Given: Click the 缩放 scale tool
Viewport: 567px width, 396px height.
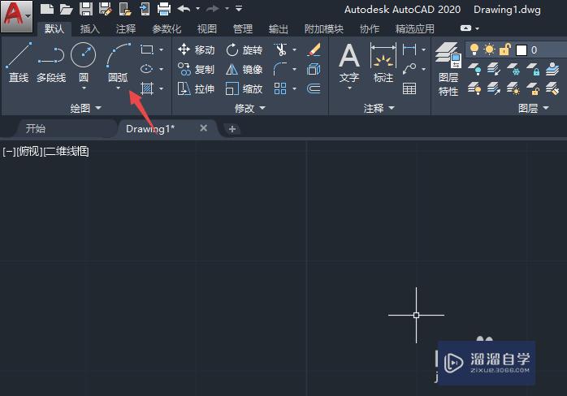Looking at the screenshot, I should click(244, 88).
